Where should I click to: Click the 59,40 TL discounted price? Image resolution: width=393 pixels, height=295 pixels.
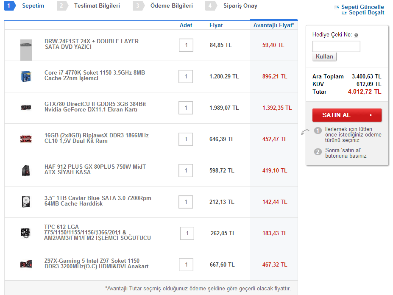(273, 45)
